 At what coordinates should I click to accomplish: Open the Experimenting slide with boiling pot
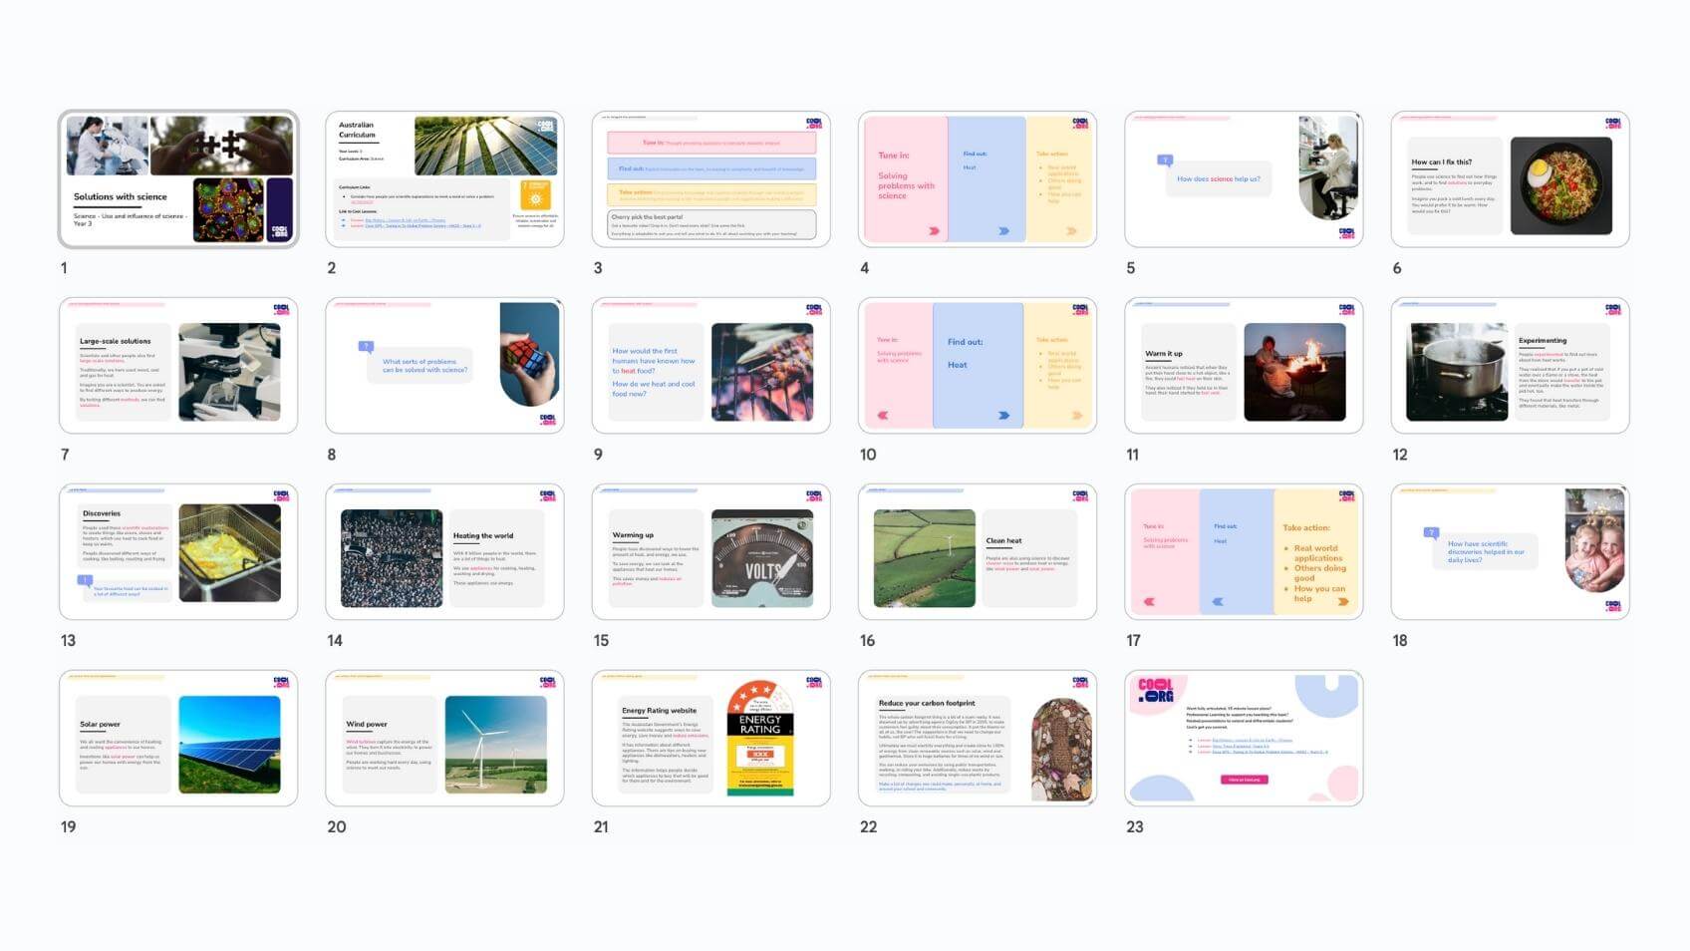click(x=1510, y=366)
